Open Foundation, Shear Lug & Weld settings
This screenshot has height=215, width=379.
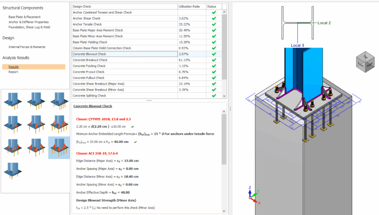click(29, 27)
